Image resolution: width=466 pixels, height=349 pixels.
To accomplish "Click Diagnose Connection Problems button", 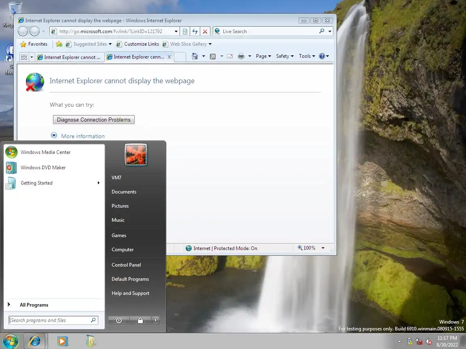I will click(x=93, y=120).
